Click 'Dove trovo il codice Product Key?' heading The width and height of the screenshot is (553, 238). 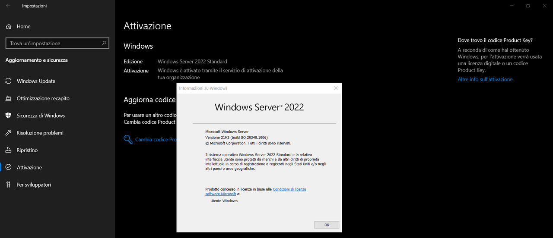495,40
